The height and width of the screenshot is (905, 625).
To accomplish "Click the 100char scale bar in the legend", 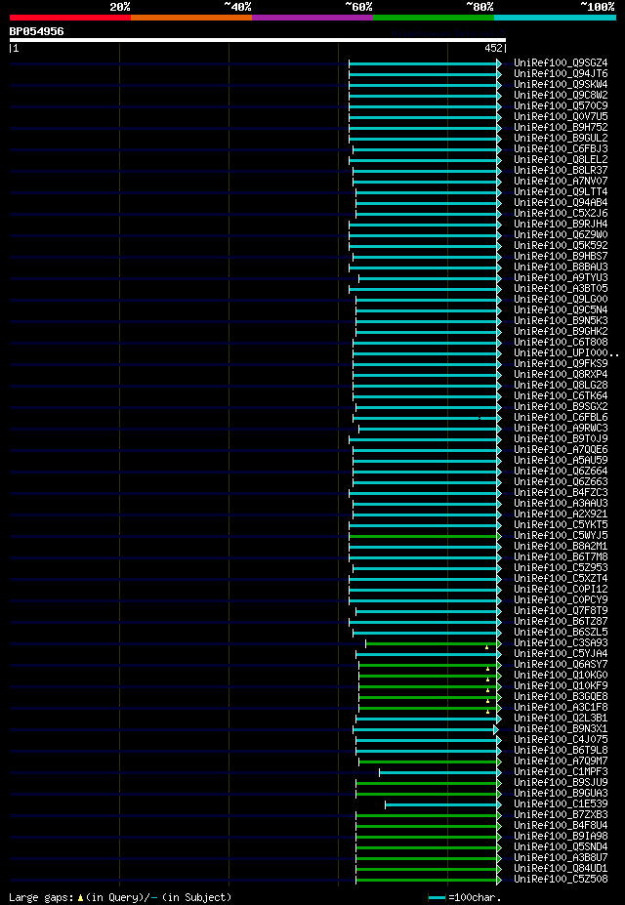I will 437,897.
